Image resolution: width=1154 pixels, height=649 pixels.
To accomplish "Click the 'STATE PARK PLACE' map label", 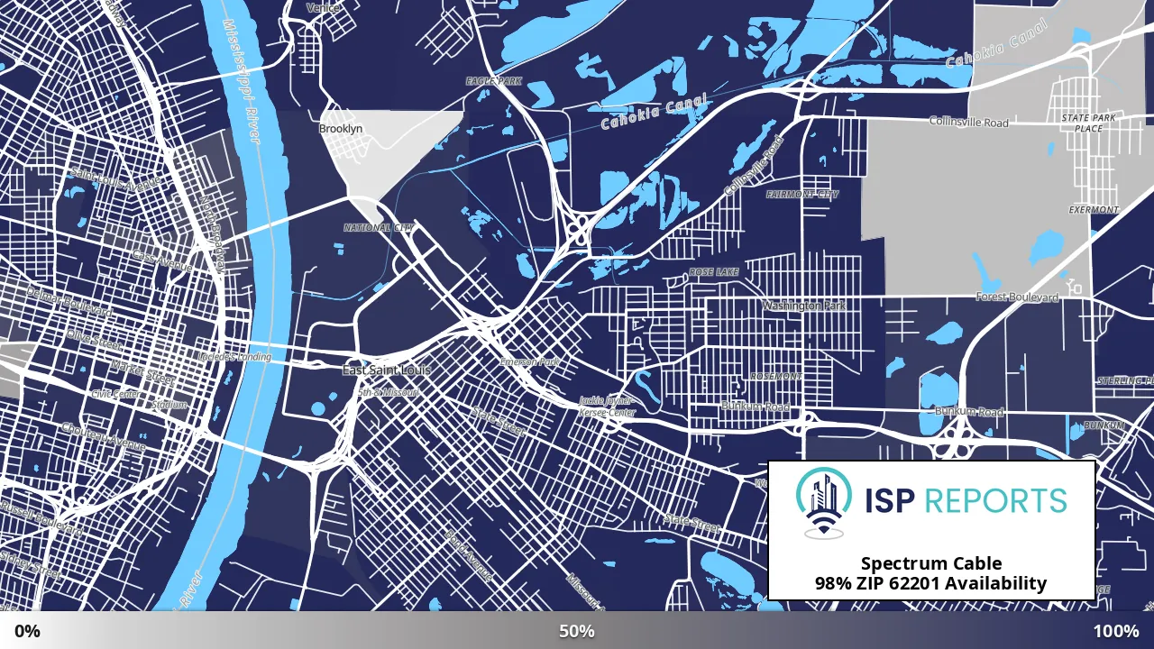I will [1088, 123].
